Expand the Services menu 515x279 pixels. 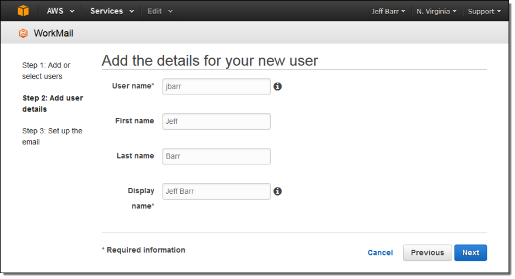coord(111,11)
